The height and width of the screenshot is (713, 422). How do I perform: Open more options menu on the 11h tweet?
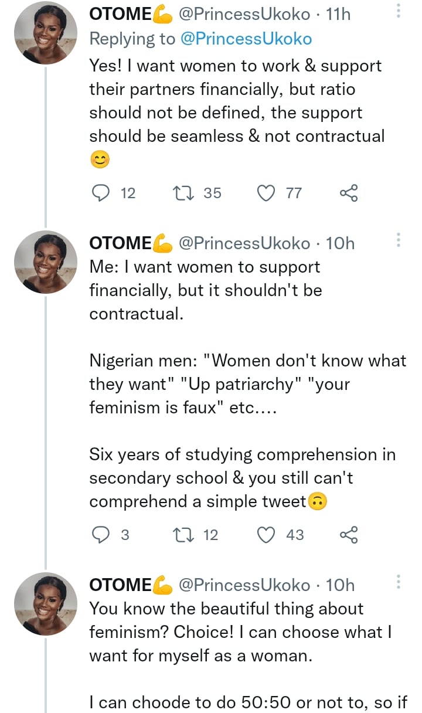[x=399, y=11]
